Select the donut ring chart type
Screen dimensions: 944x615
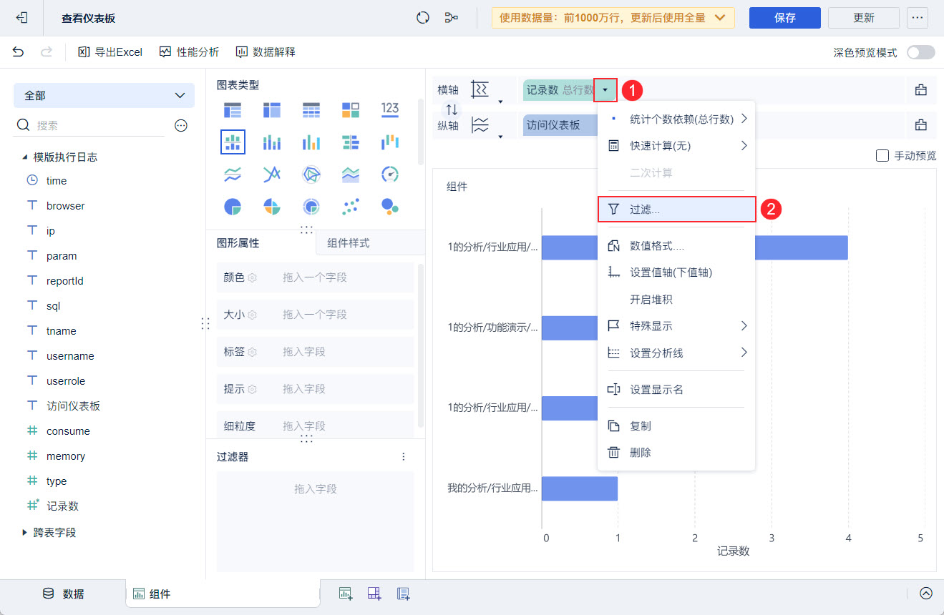(x=311, y=207)
